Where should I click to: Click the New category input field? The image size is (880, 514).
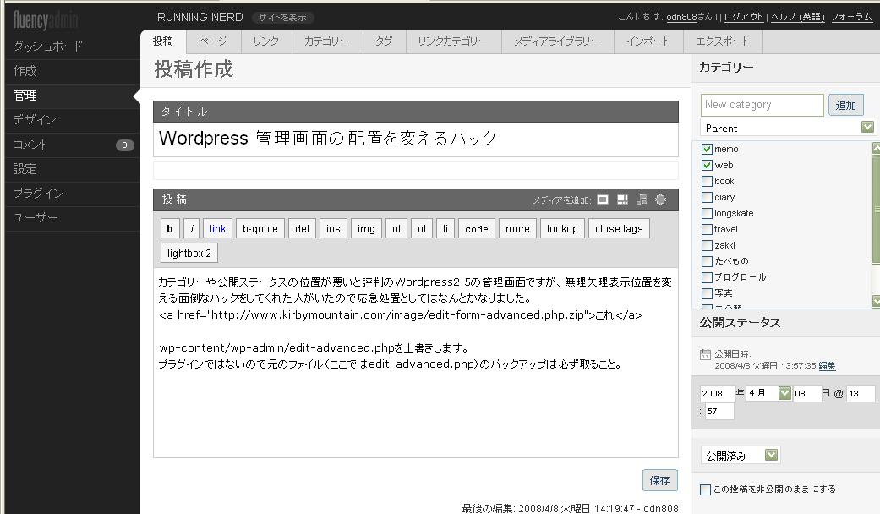pos(762,105)
